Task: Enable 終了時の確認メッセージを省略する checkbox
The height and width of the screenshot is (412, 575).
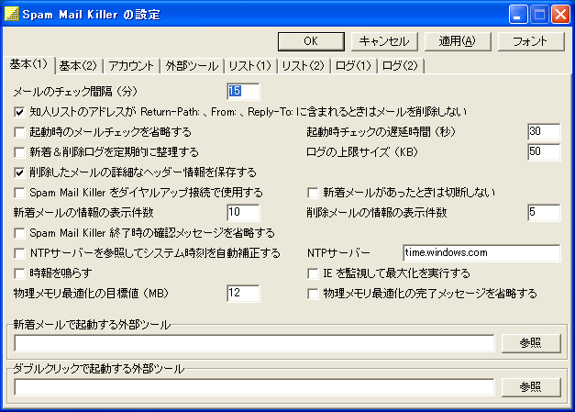Action: [19, 233]
